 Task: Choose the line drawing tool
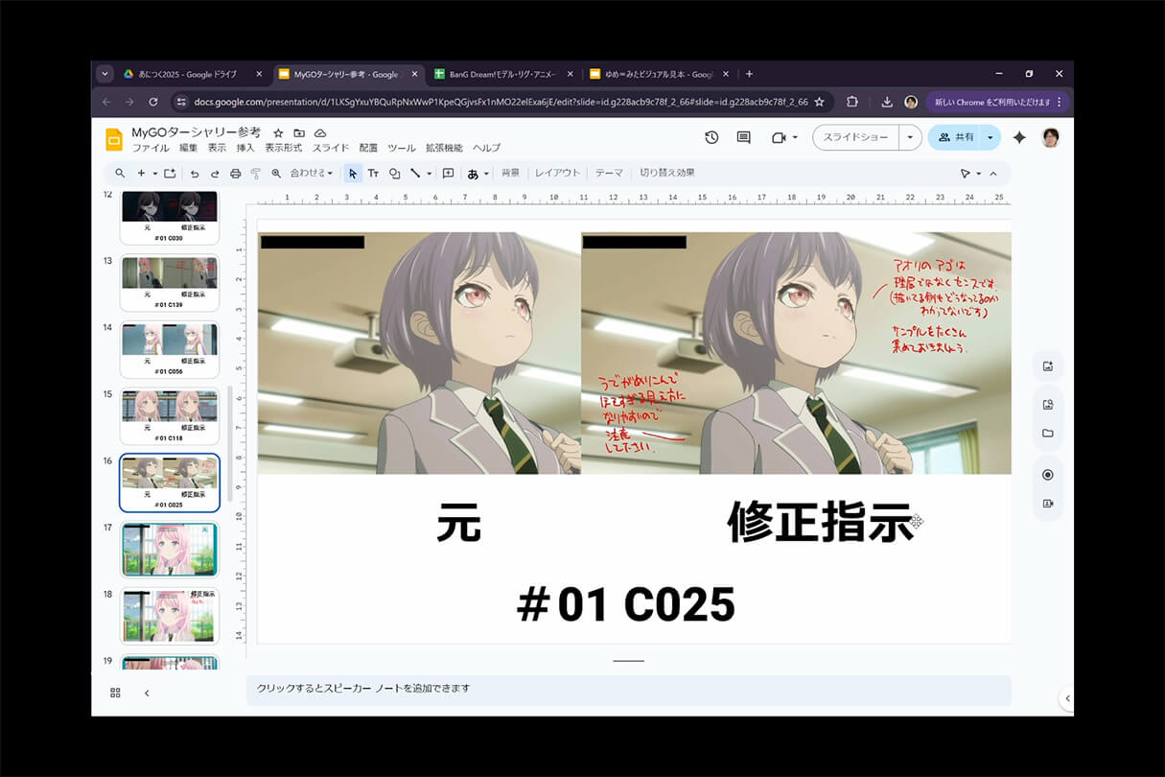(413, 174)
